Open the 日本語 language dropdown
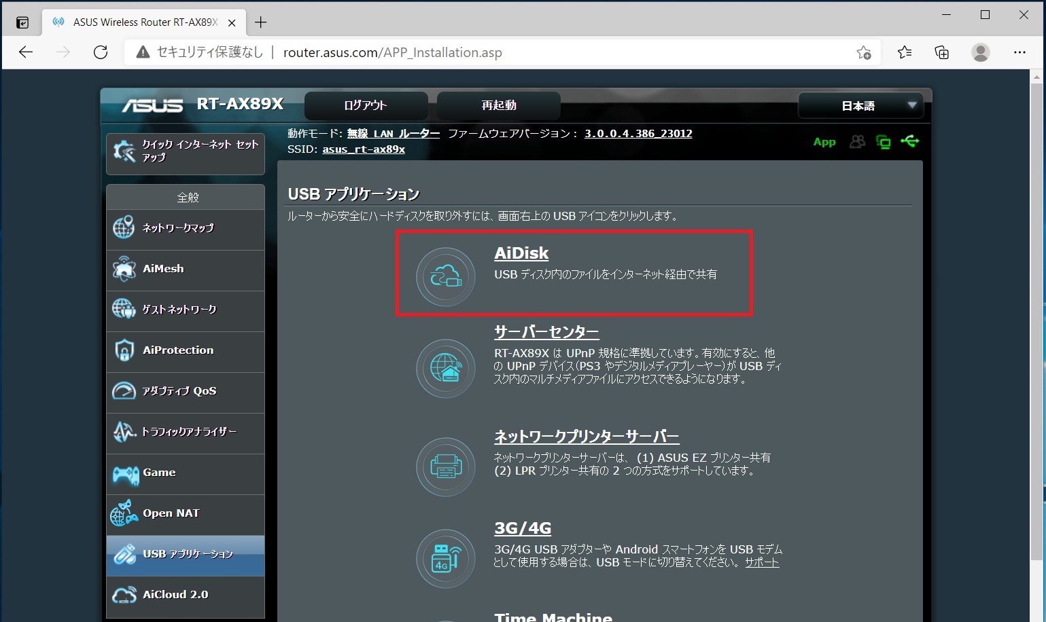Viewport: 1046px width, 622px height. tap(860, 106)
